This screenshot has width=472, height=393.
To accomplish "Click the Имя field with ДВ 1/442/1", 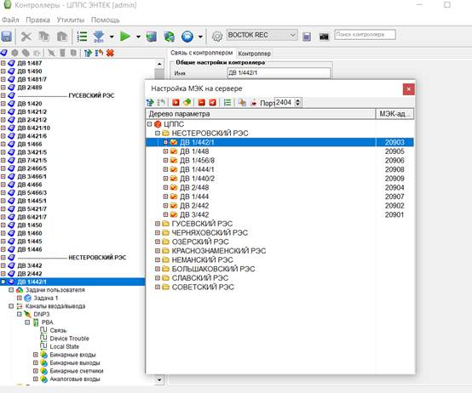I will coord(279,72).
